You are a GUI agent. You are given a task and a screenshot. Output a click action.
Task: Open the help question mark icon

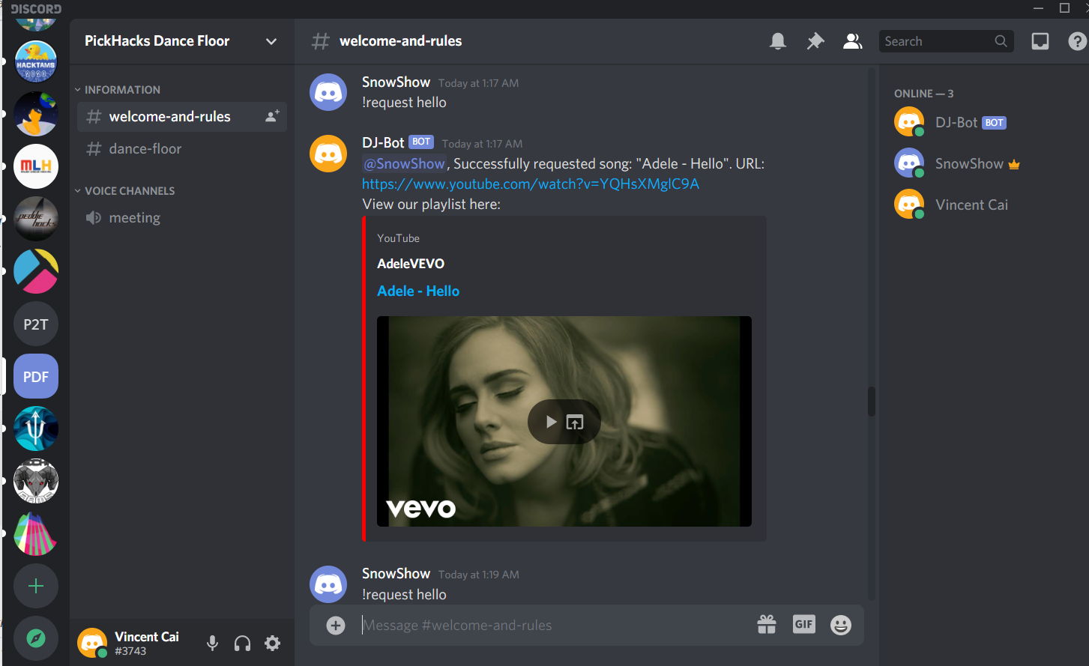(x=1077, y=41)
